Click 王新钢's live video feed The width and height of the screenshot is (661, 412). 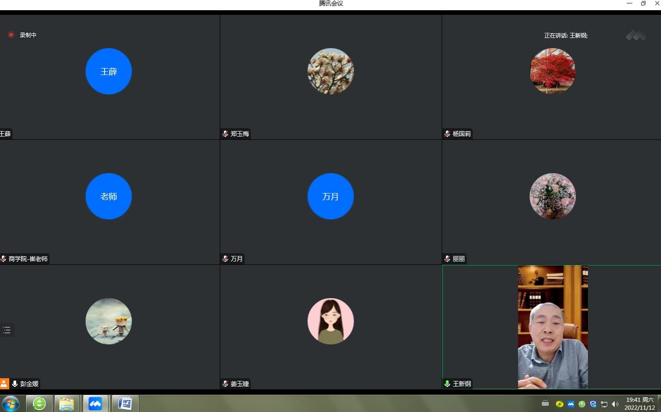point(553,327)
